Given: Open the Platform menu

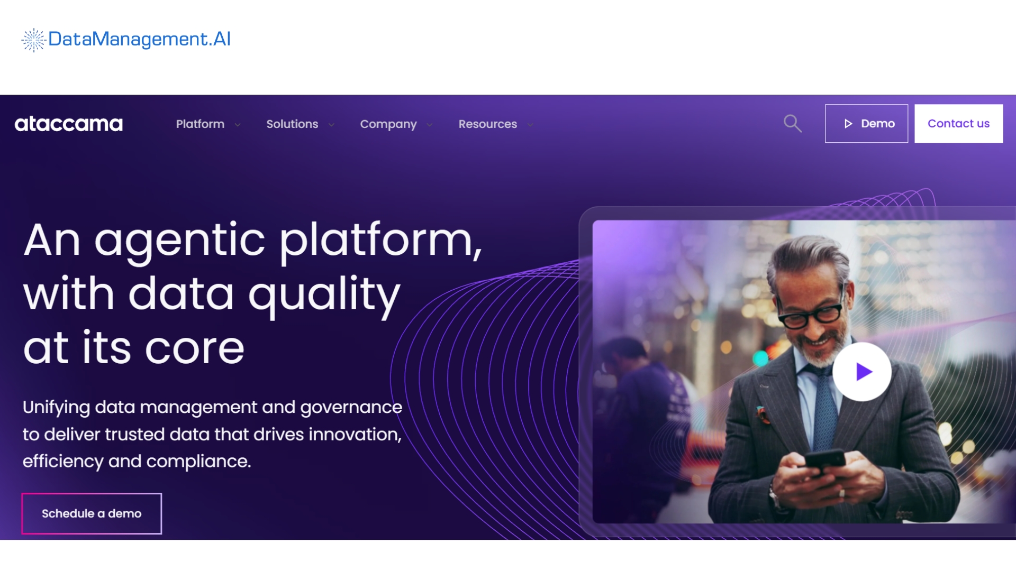Looking at the screenshot, I should click(199, 124).
